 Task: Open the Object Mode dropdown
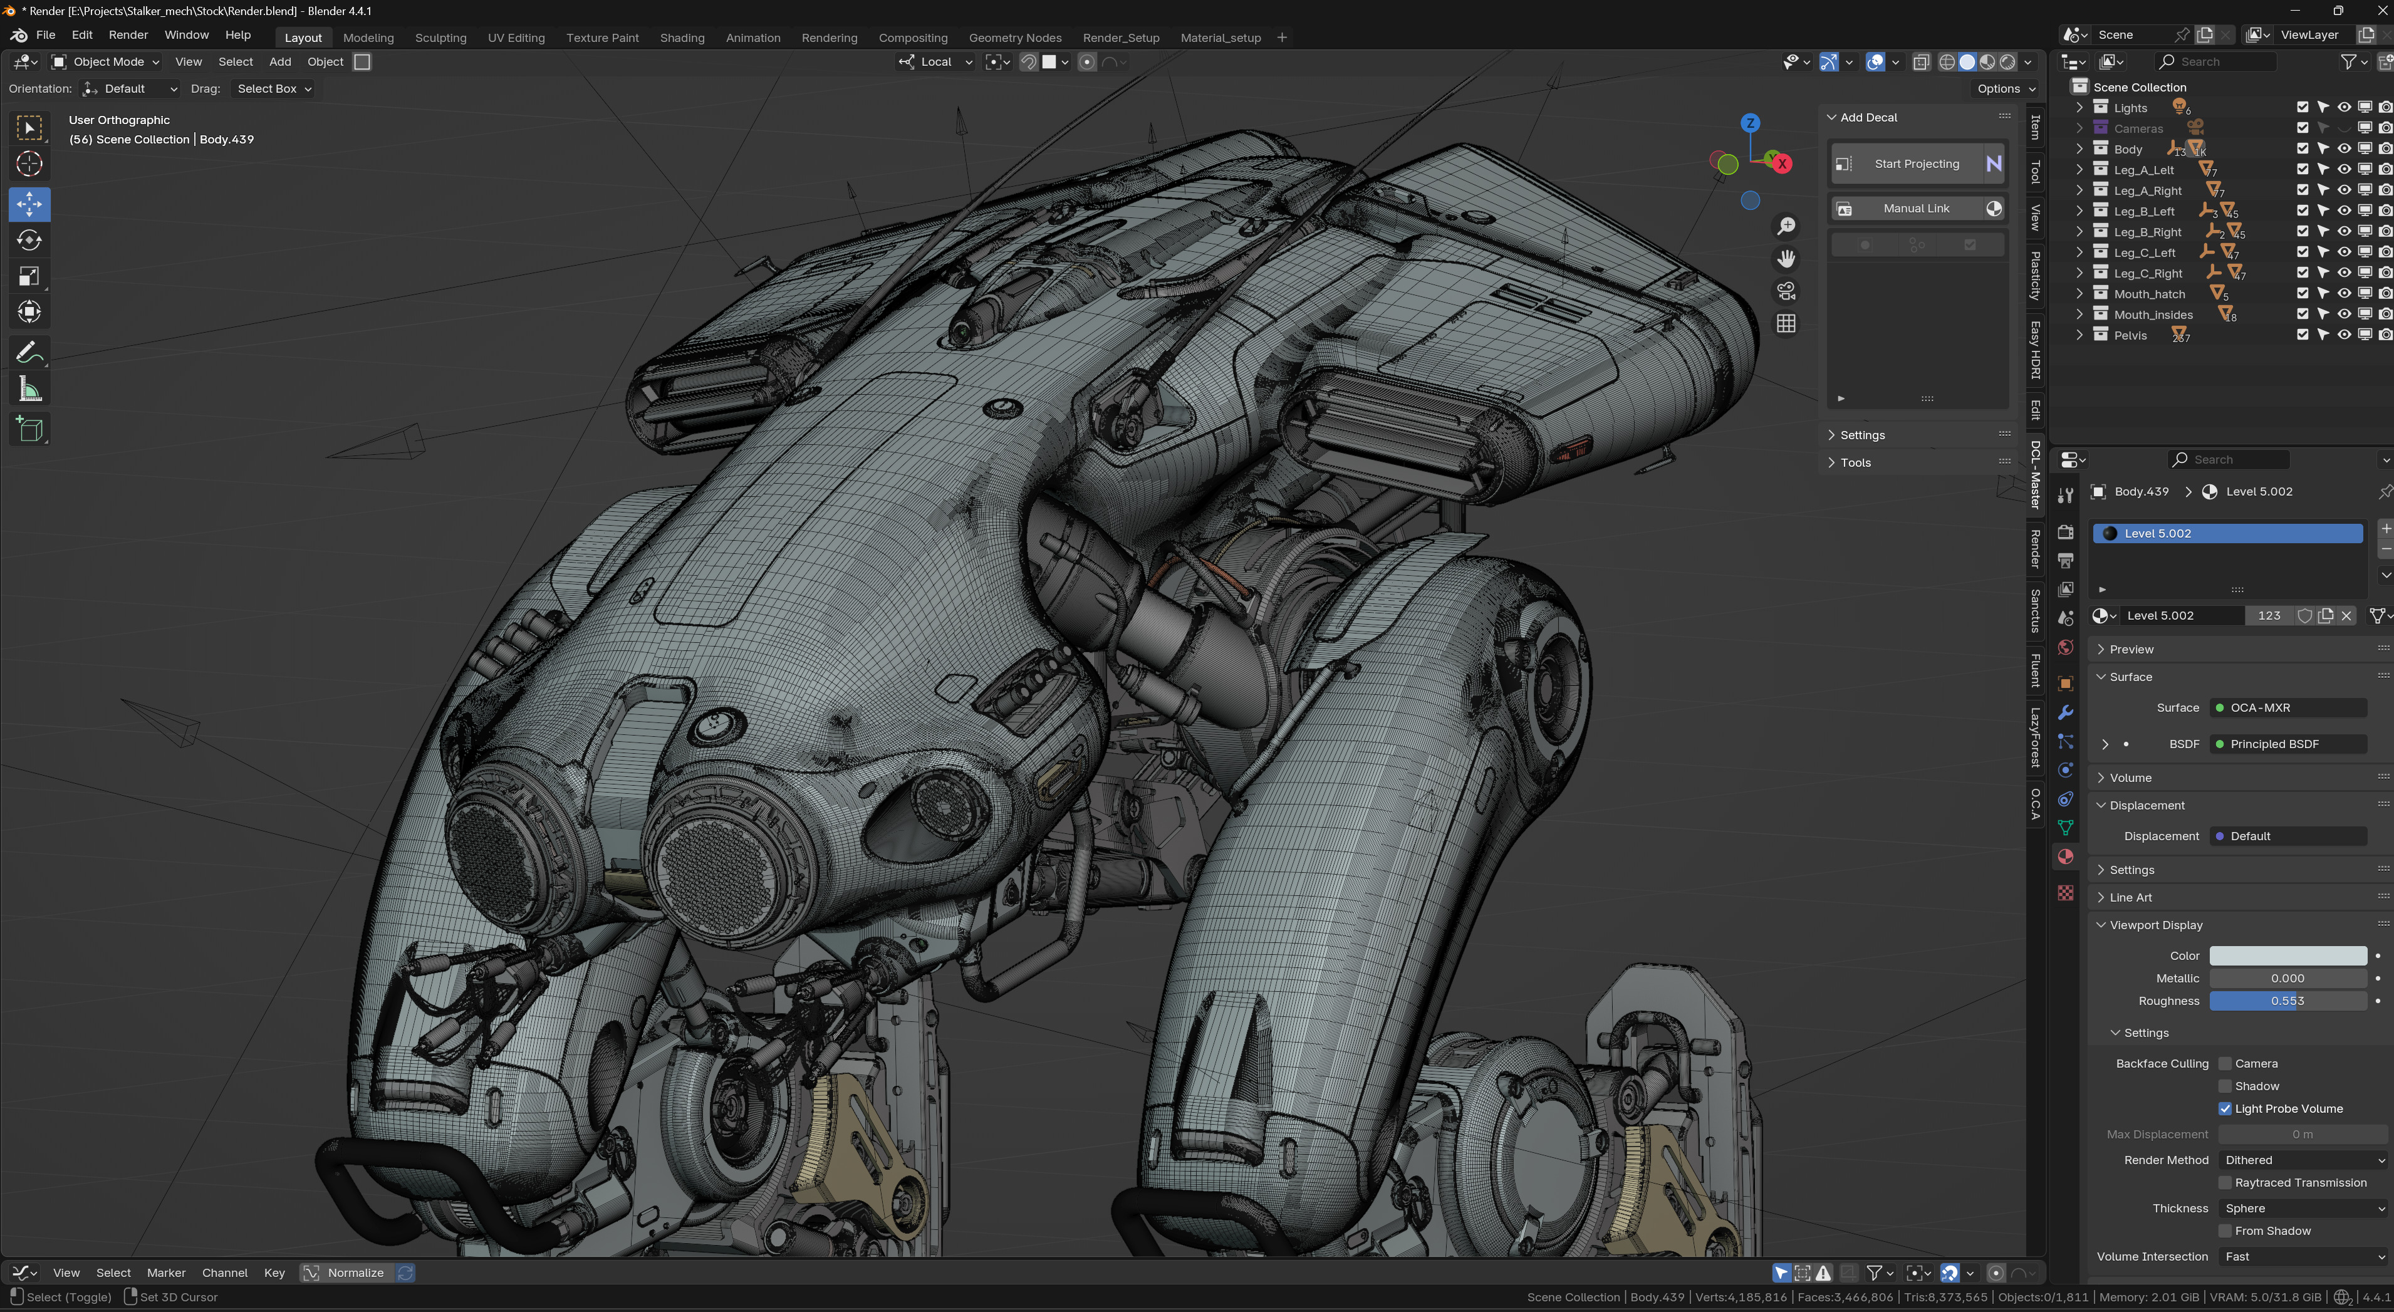click(x=106, y=62)
